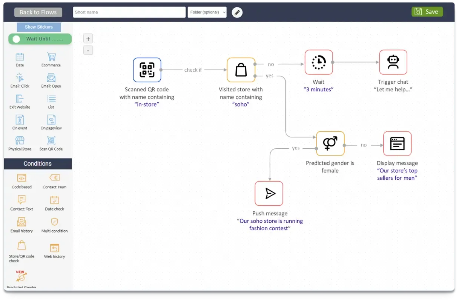Select the Ecommerce trigger icon
The width and height of the screenshot is (459, 302).
51,57
